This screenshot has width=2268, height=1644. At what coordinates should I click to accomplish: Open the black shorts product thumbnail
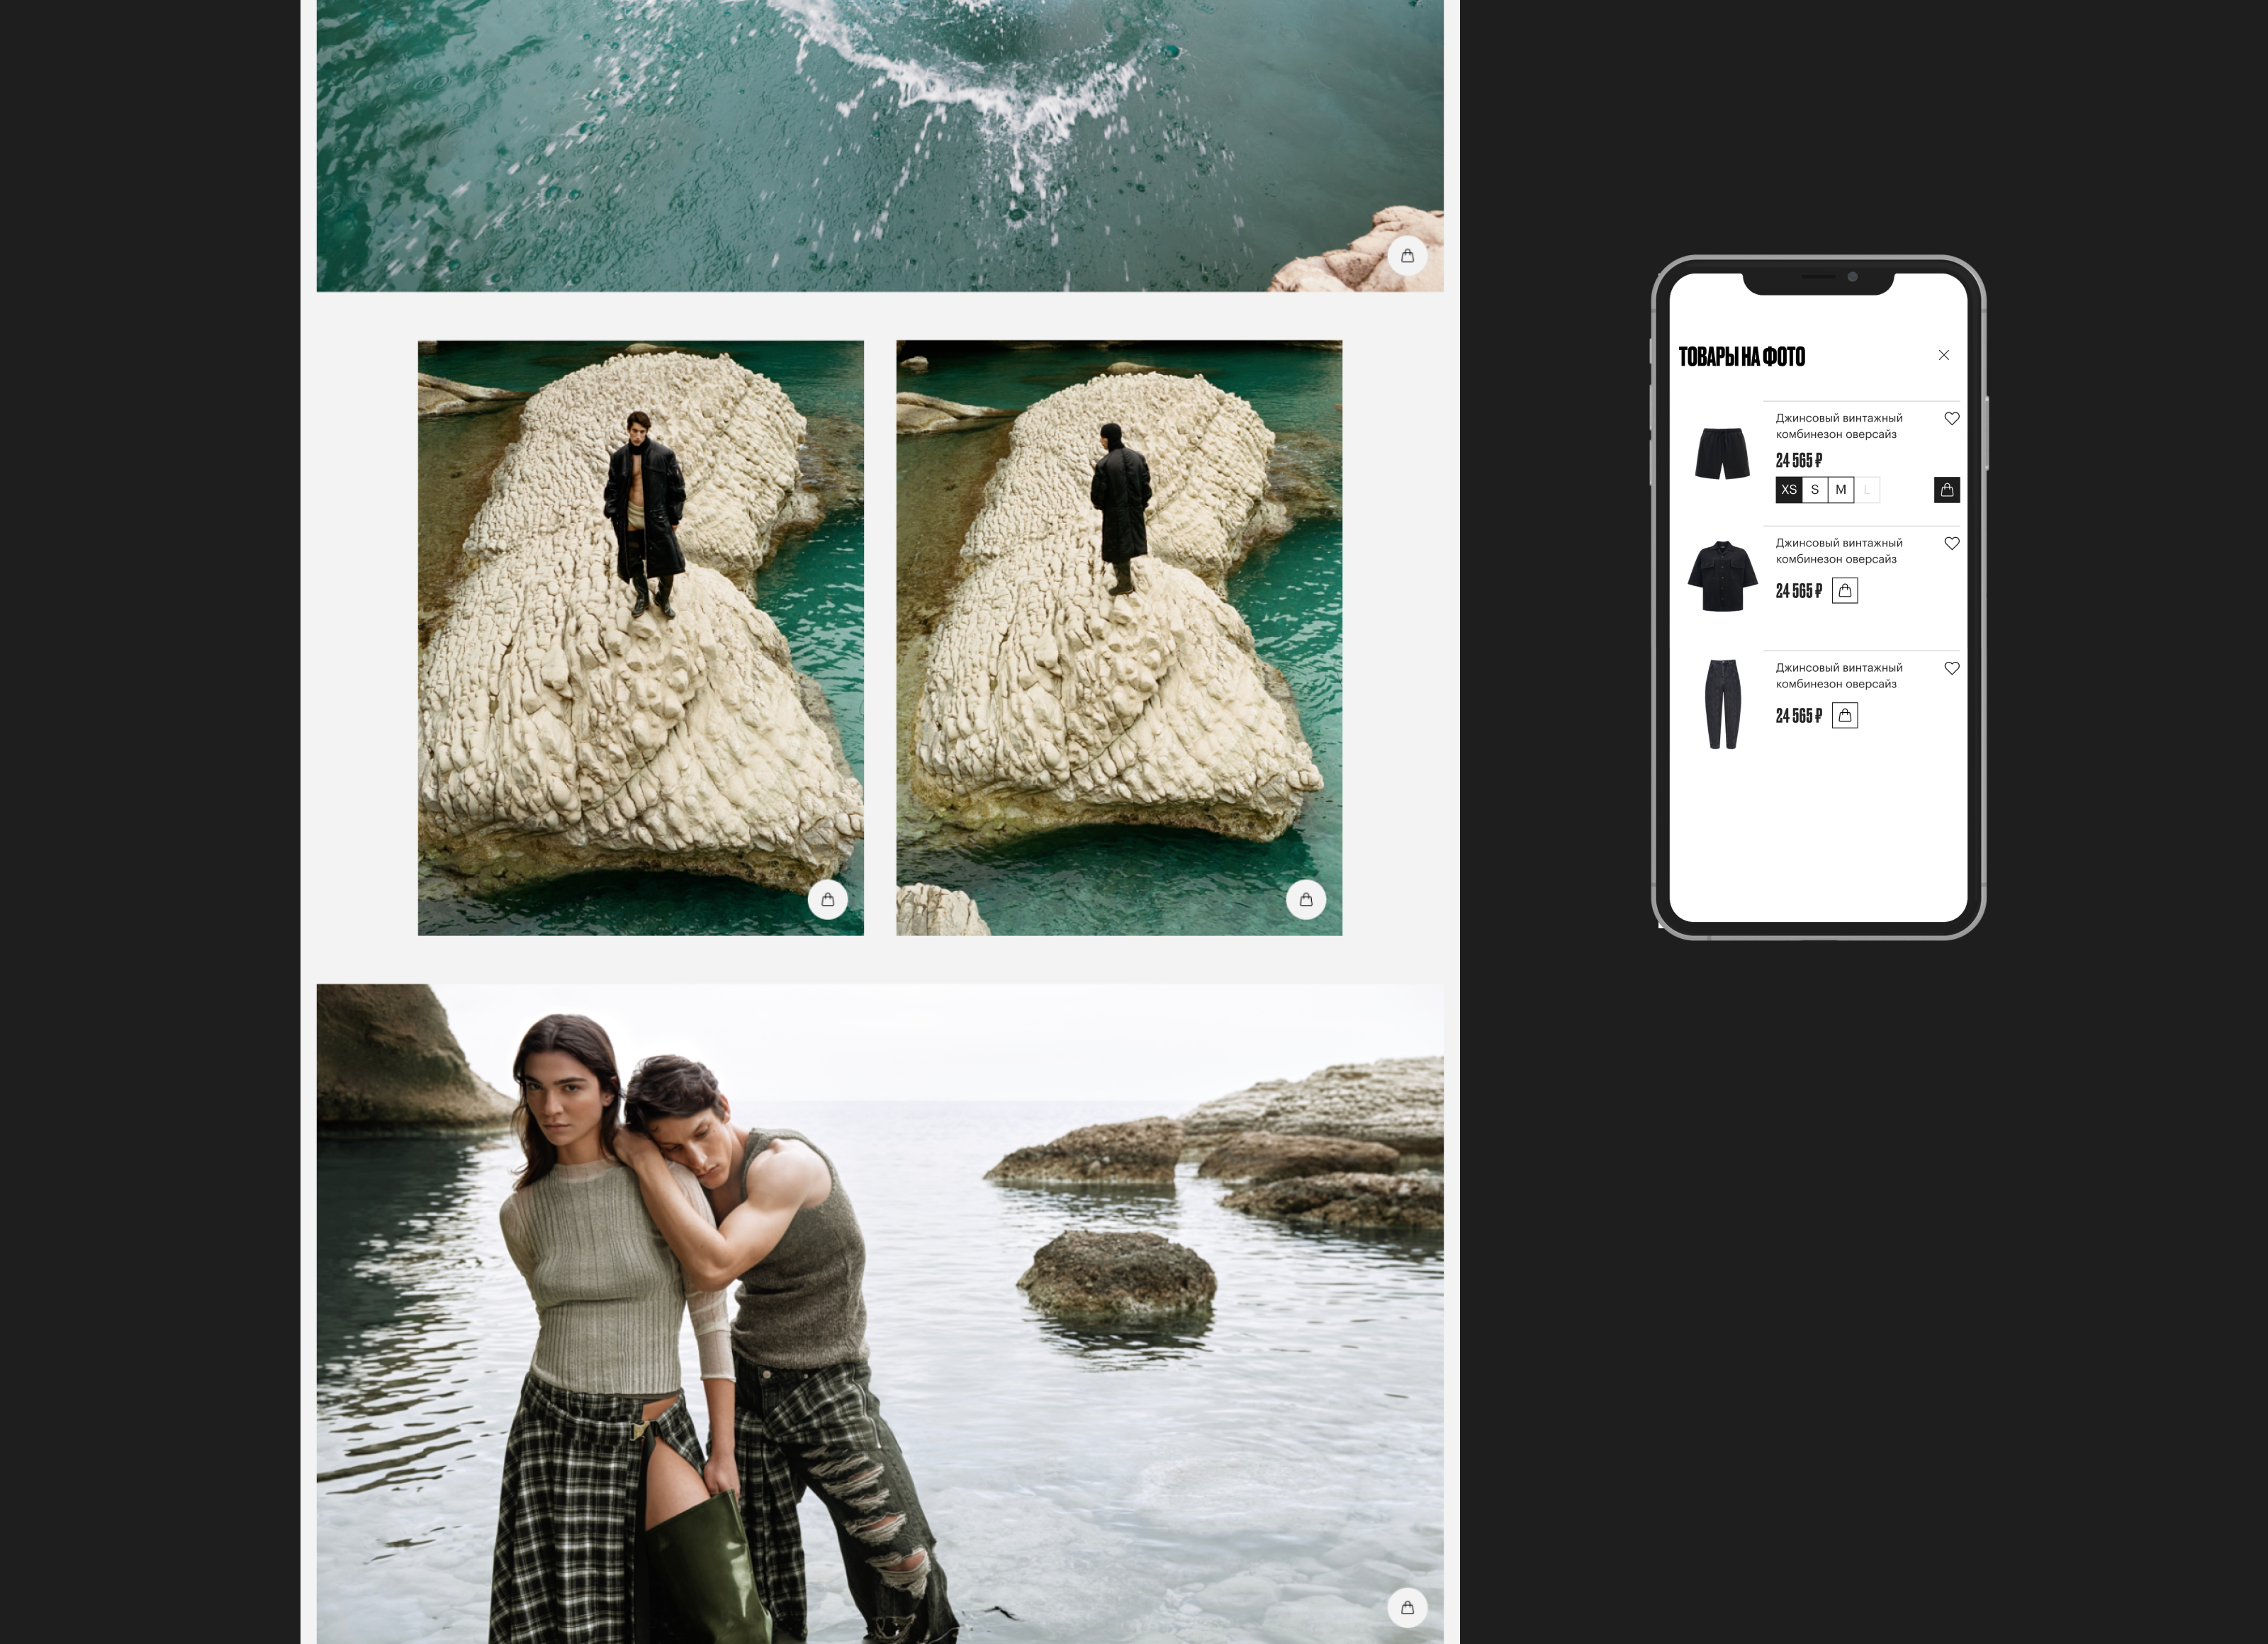1722,454
